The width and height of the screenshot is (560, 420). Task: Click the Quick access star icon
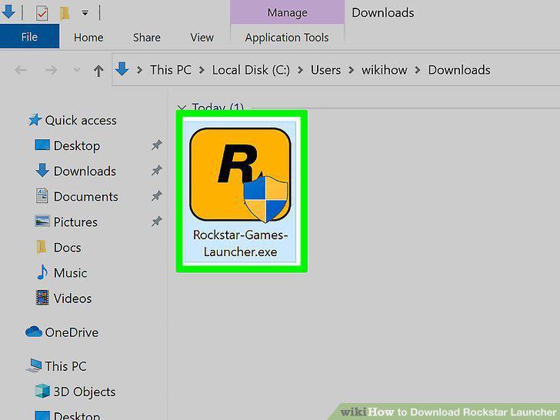(35, 120)
